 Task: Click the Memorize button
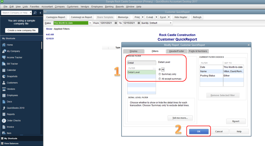[123, 17]
